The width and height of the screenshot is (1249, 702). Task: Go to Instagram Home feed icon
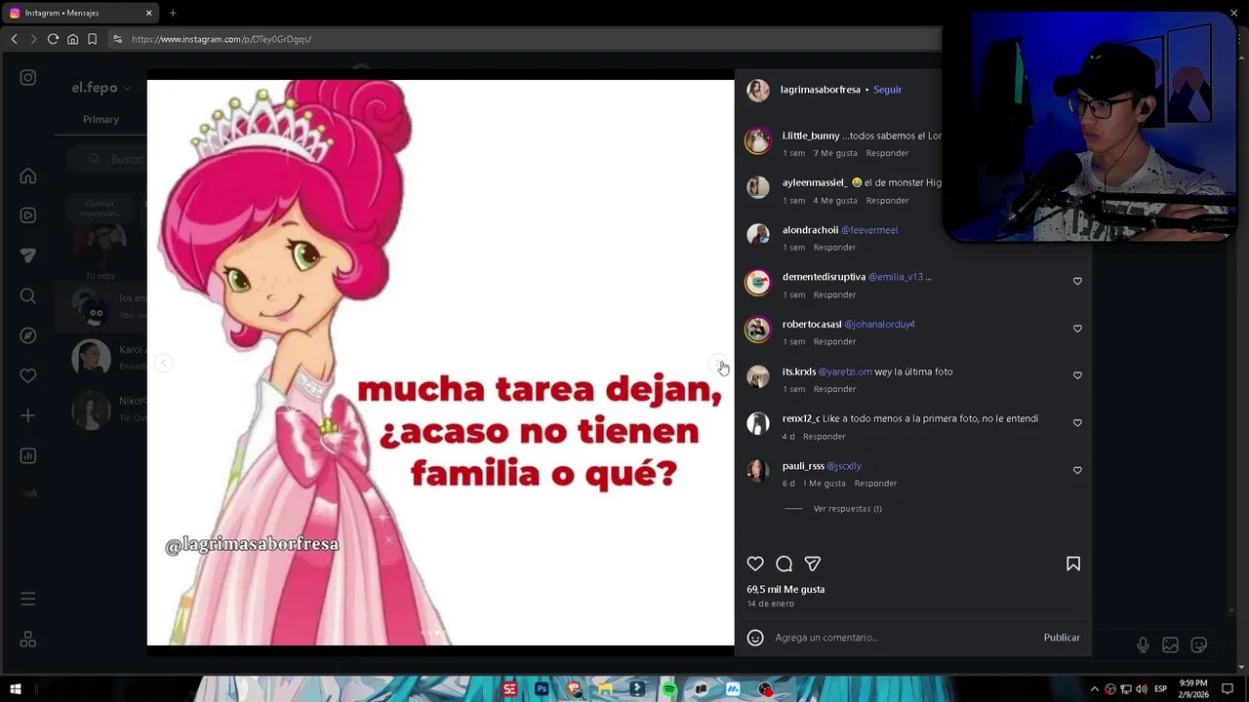tap(28, 176)
